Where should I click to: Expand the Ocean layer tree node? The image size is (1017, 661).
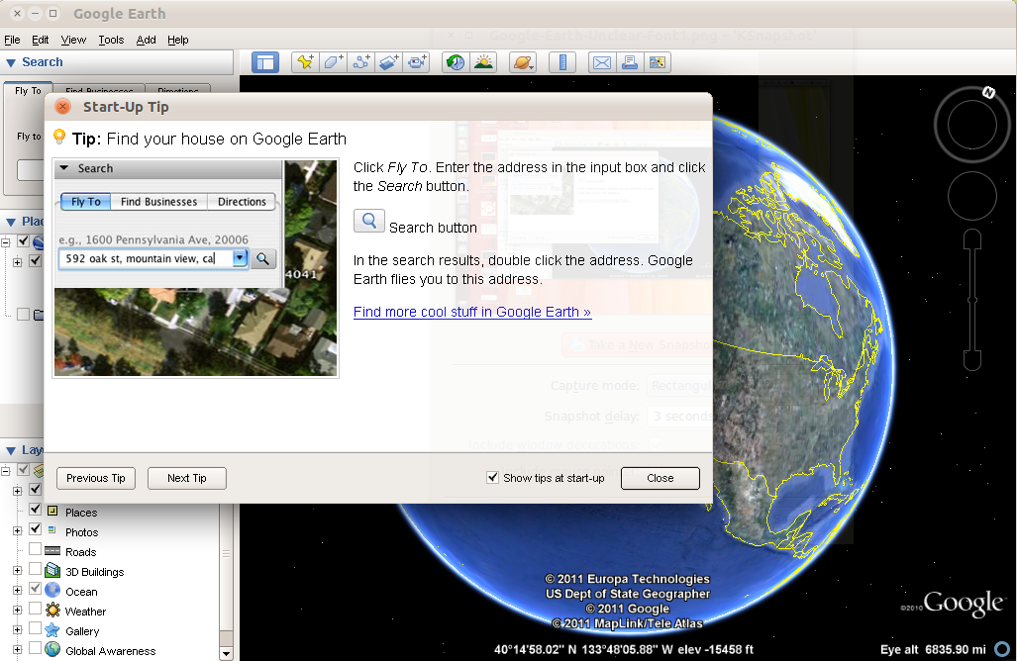click(18, 591)
